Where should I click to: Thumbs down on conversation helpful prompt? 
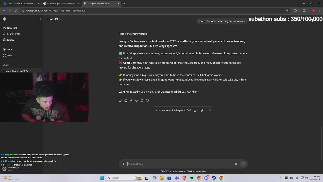[x=202, y=110]
